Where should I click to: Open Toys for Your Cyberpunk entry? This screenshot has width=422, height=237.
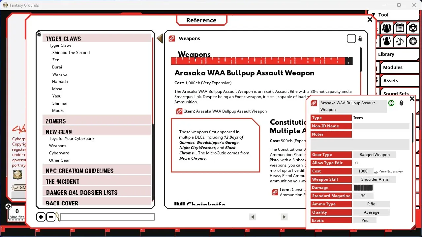72,139
